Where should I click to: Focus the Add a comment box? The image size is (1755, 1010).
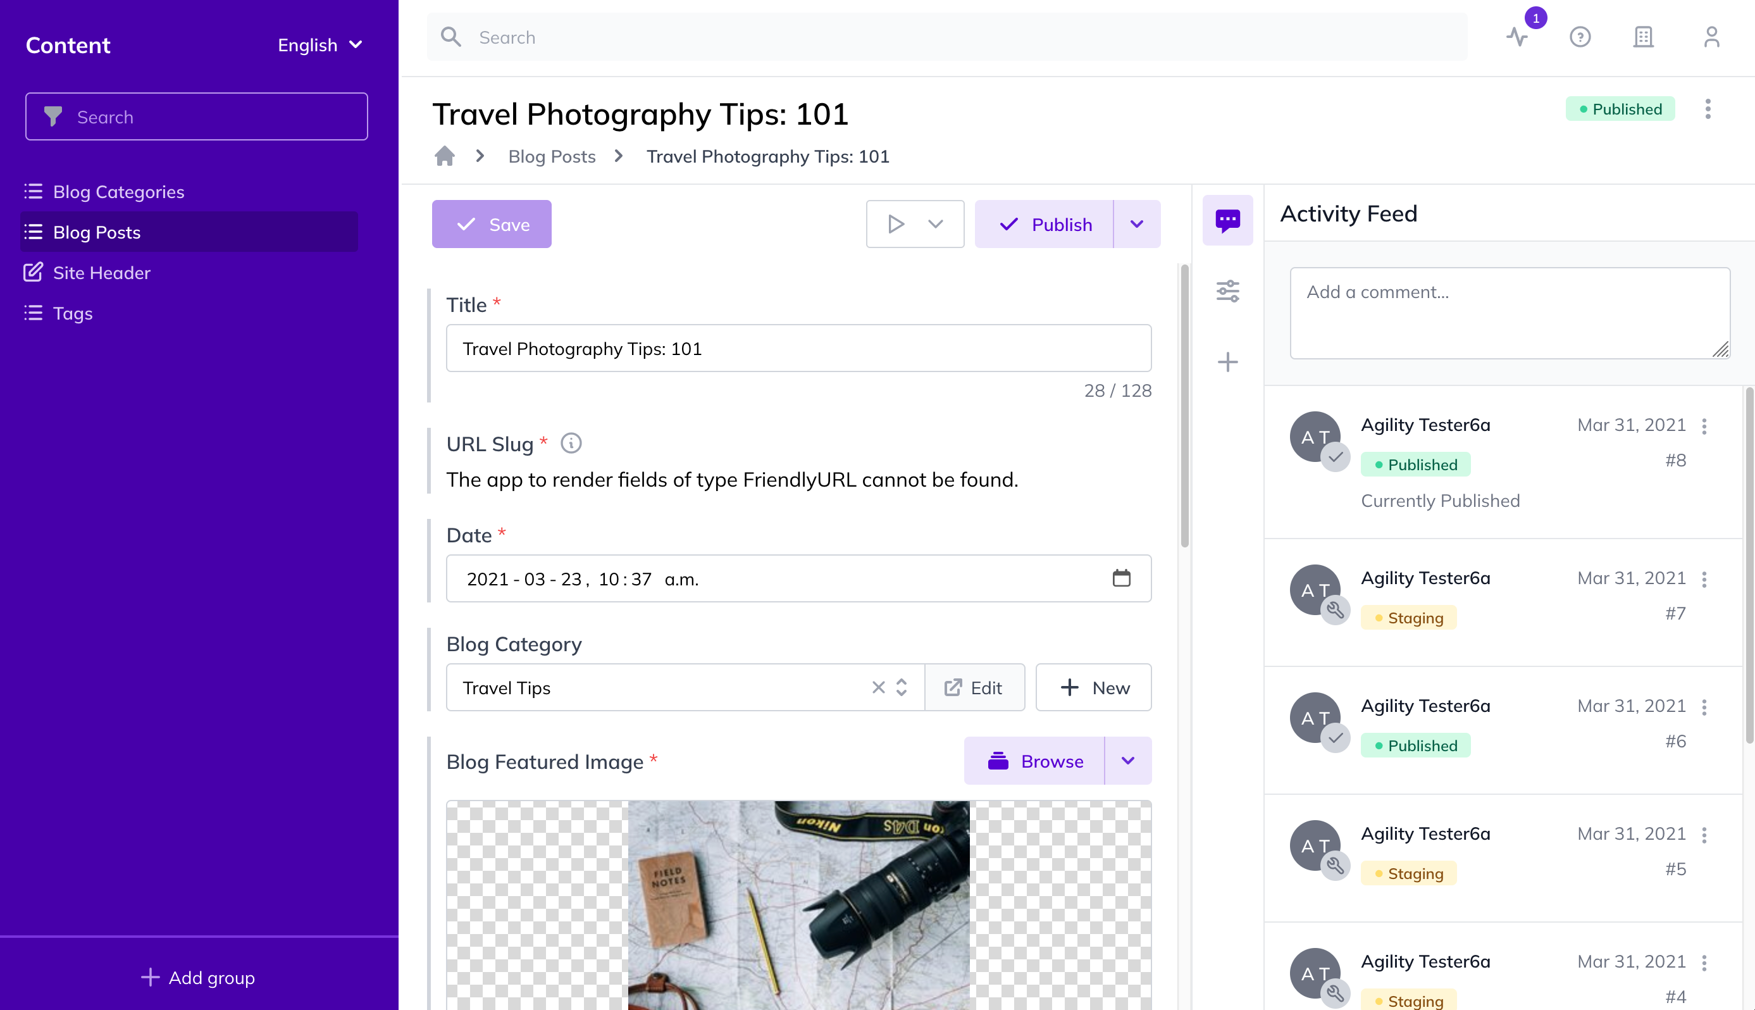[x=1510, y=313]
